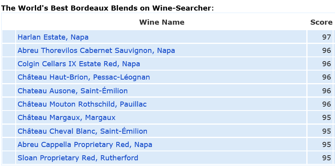Open Abreu Thorevilos Cabernet Sauvignon link

point(96,51)
